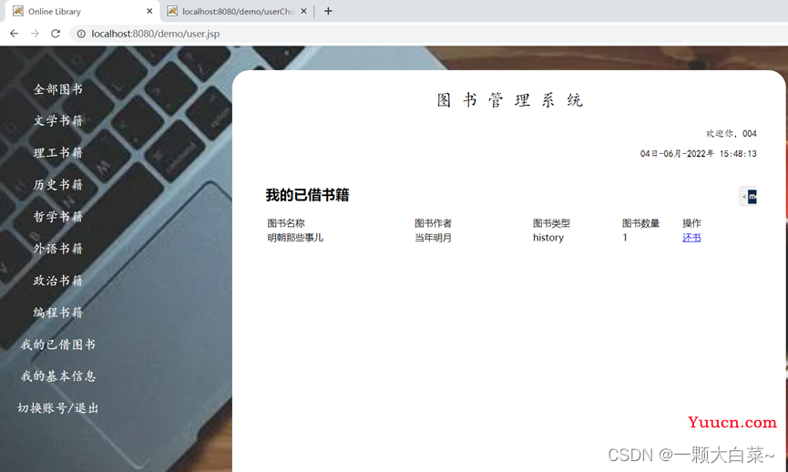Screen dimensions: 788x472
Task: Open 全部图书 in sidebar
Action: tap(57, 89)
